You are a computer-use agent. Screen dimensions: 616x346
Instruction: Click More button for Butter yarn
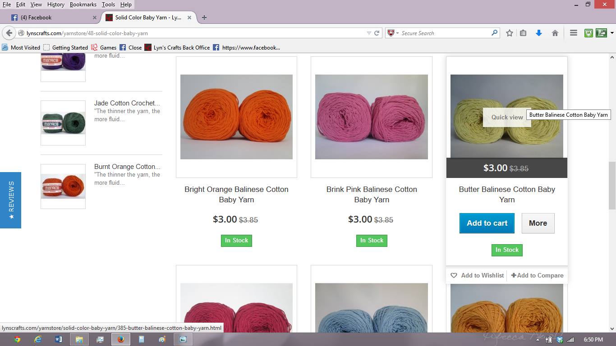click(x=538, y=223)
